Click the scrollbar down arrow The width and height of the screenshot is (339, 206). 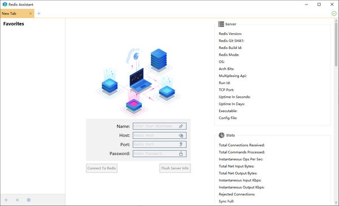click(x=336, y=203)
